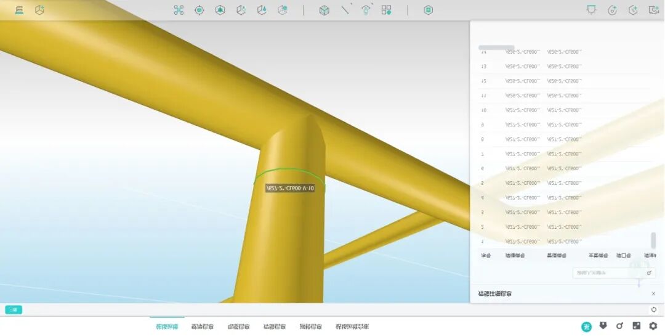Click the dark weld label on the pipe
665x336 pixels.
pos(290,188)
